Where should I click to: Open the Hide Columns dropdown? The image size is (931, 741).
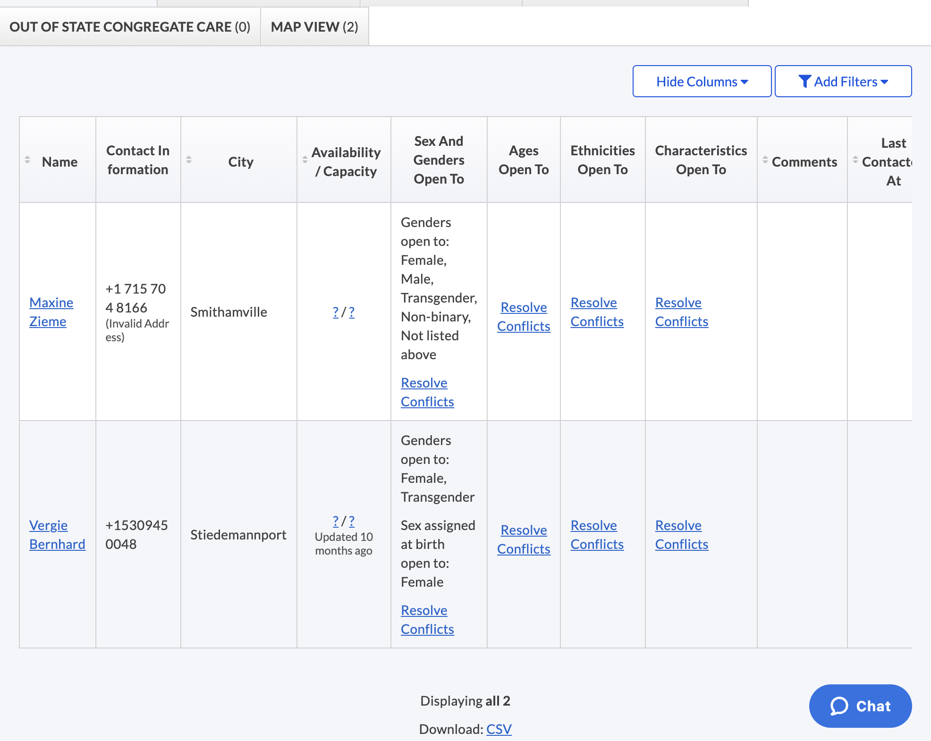[702, 82]
